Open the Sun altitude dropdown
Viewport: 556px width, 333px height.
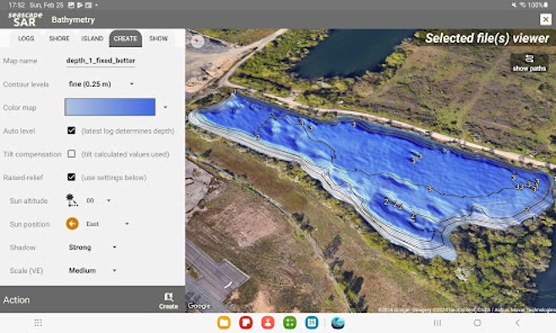pos(99,201)
